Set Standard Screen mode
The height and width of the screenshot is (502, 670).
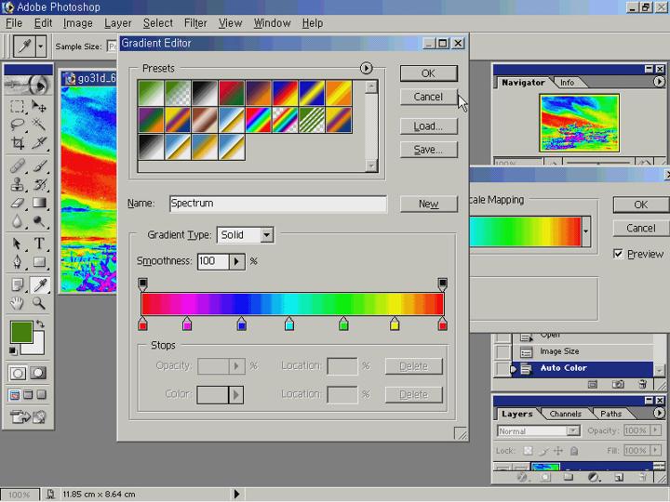(14, 394)
